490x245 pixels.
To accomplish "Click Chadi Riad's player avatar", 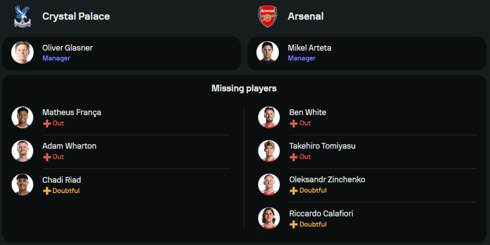I will (x=23, y=185).
